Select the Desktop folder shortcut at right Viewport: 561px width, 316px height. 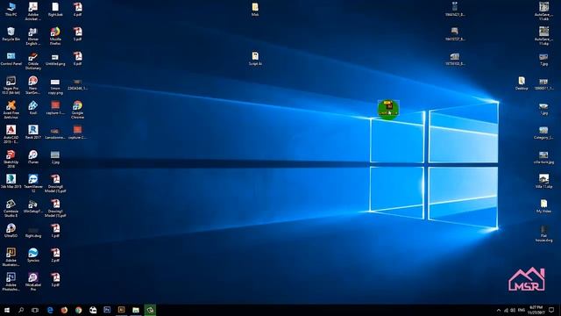[522, 83]
